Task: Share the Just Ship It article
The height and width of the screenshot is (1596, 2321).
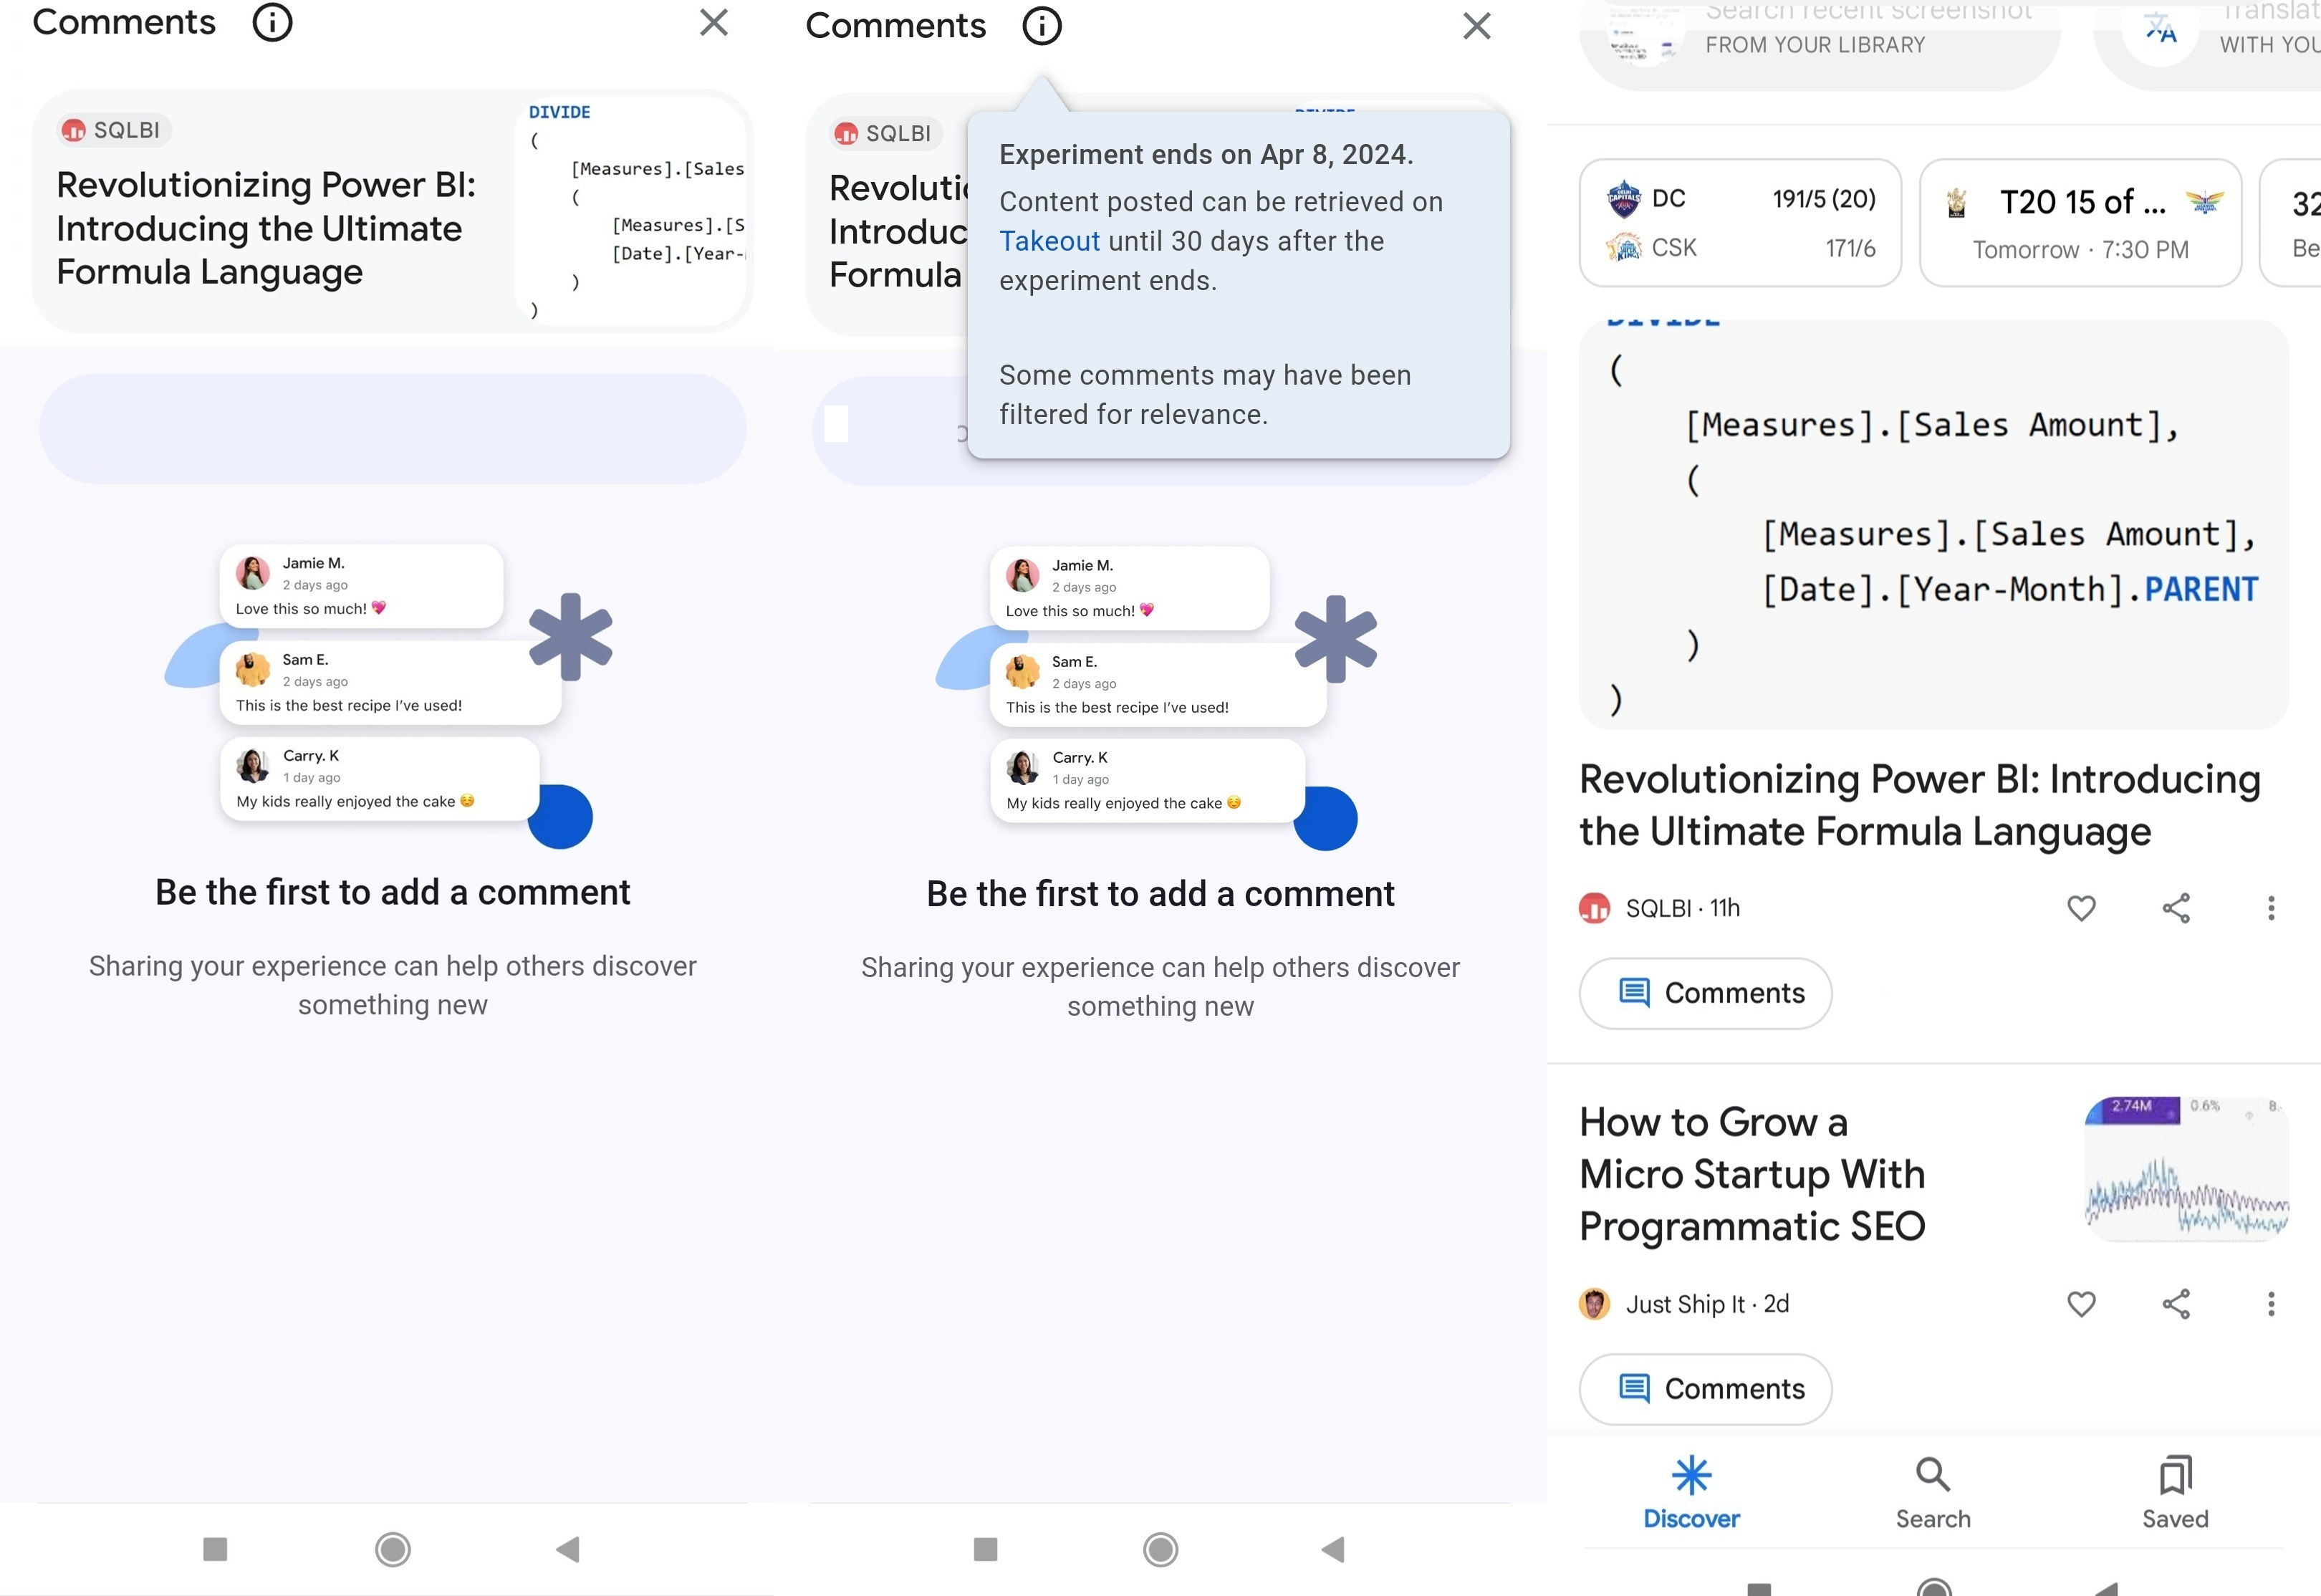Action: pos(2176,1304)
